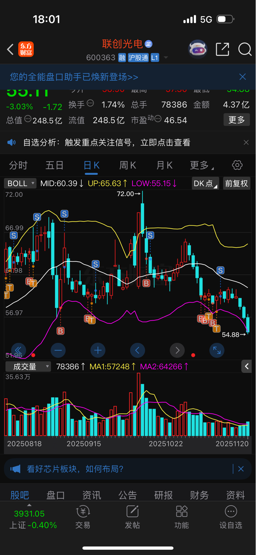
Task: Dismiss the 自选分析 notification
Action: 246,142
